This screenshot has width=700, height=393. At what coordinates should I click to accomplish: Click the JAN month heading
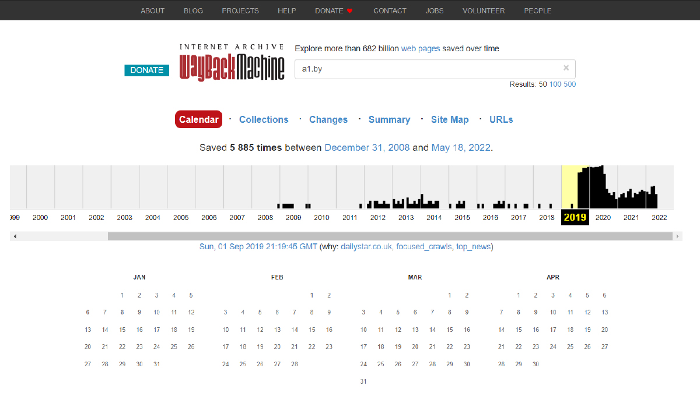pyautogui.click(x=139, y=277)
